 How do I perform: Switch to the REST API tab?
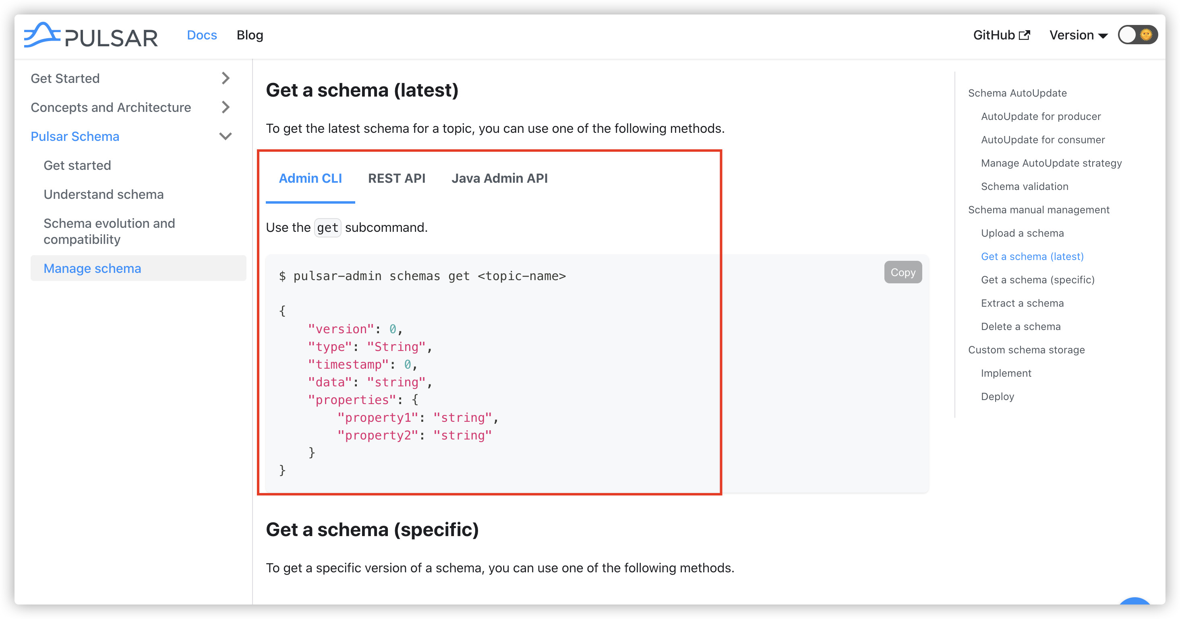tap(396, 178)
